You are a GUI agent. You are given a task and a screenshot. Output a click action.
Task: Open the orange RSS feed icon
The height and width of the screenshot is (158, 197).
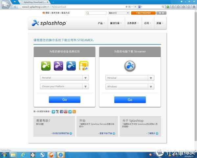click(74, 112)
